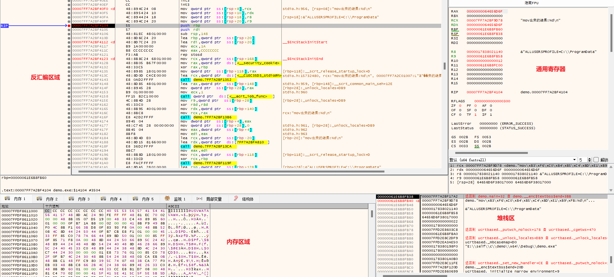
Task: Select the RCX register value
Action: pyautogui.click(x=484, y=20)
